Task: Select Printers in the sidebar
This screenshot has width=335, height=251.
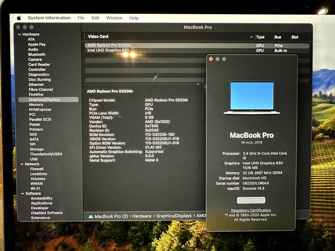Action: point(36,129)
